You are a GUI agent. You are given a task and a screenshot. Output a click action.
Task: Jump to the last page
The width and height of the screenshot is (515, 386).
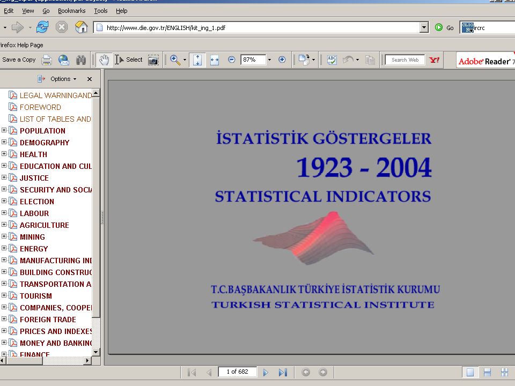tap(283, 372)
